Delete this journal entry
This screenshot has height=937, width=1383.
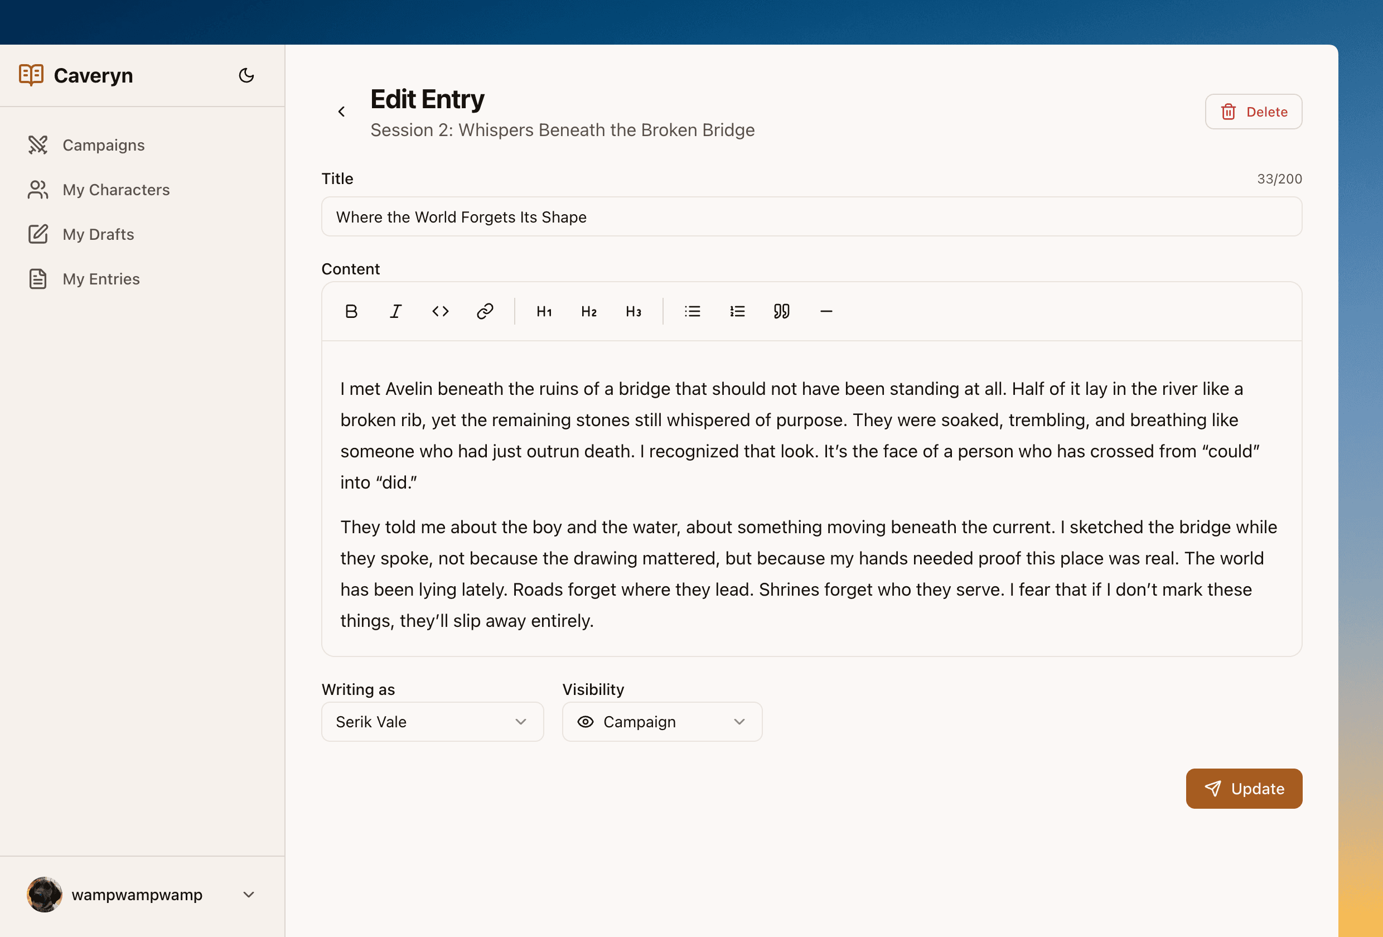pos(1253,112)
